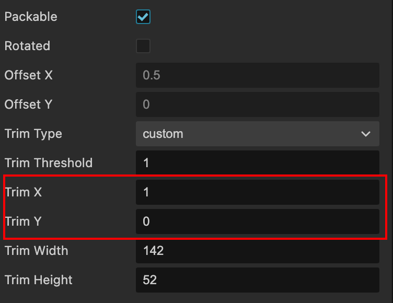Uncheck the Packable checkbox
The width and height of the screenshot is (393, 303).
143,17
